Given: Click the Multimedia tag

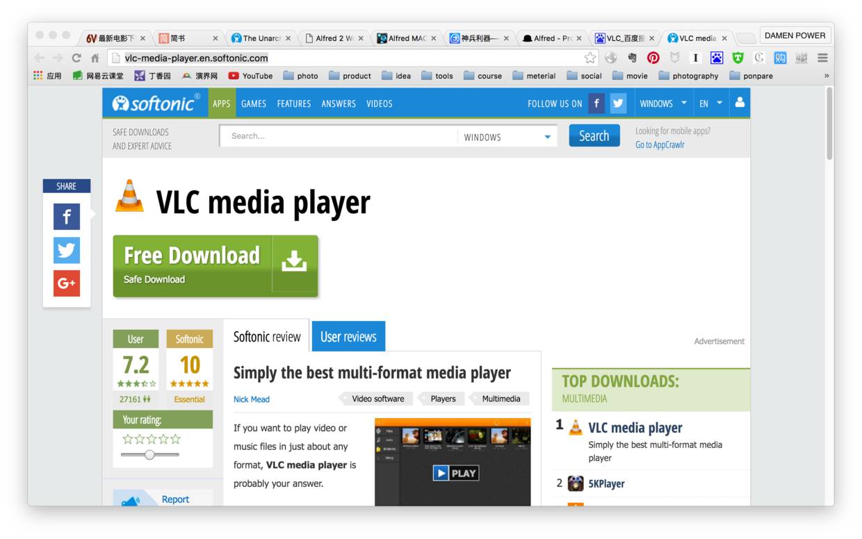Looking at the screenshot, I should (501, 399).
